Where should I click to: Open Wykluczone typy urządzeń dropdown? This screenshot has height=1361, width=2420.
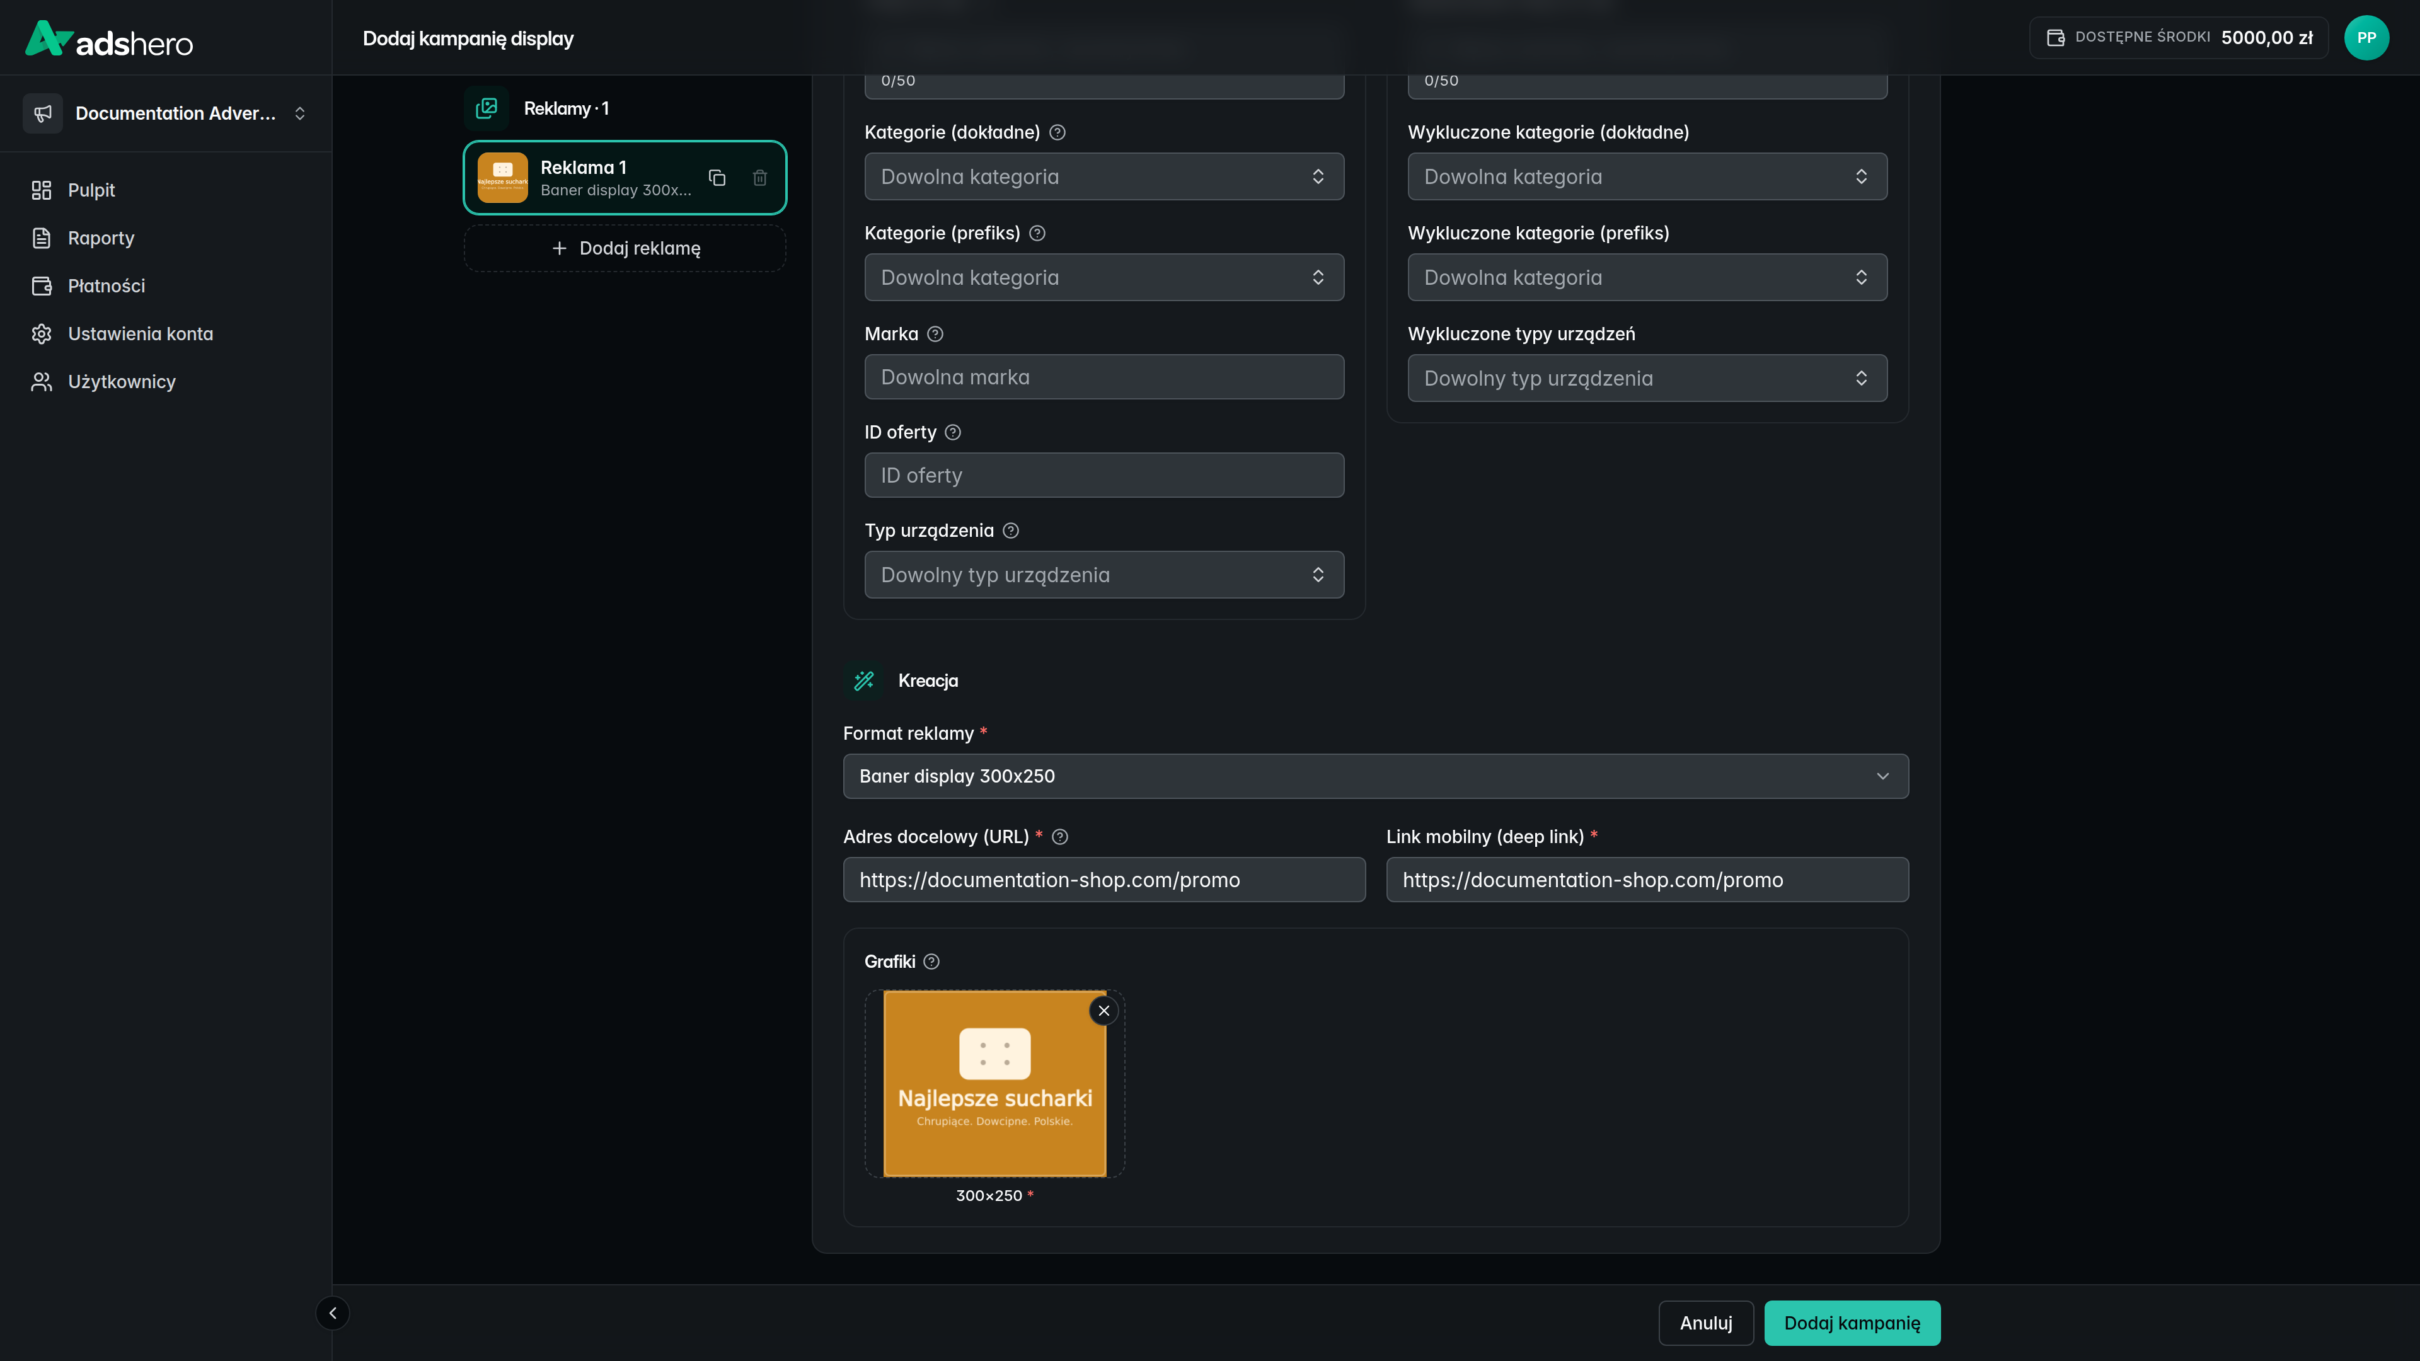[x=1647, y=379]
